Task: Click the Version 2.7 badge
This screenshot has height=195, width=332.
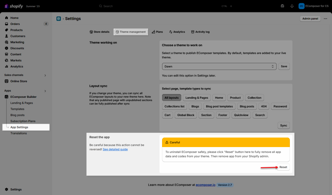Action: tap(225, 185)
